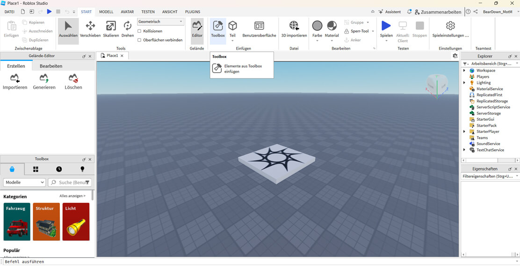Switch to the ANSICHT ribbon tab
520x275 pixels.
170,12
